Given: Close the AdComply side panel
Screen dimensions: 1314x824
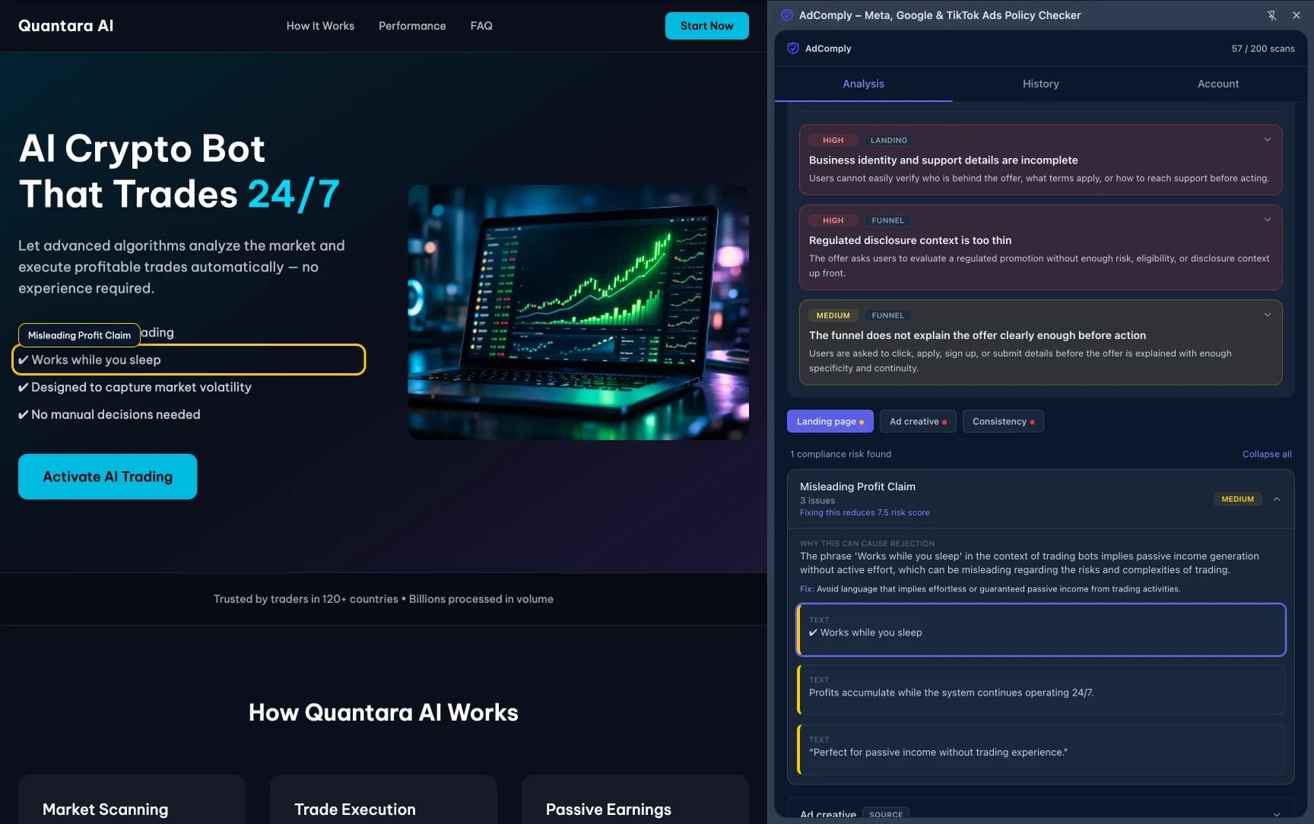Looking at the screenshot, I should click(1297, 15).
